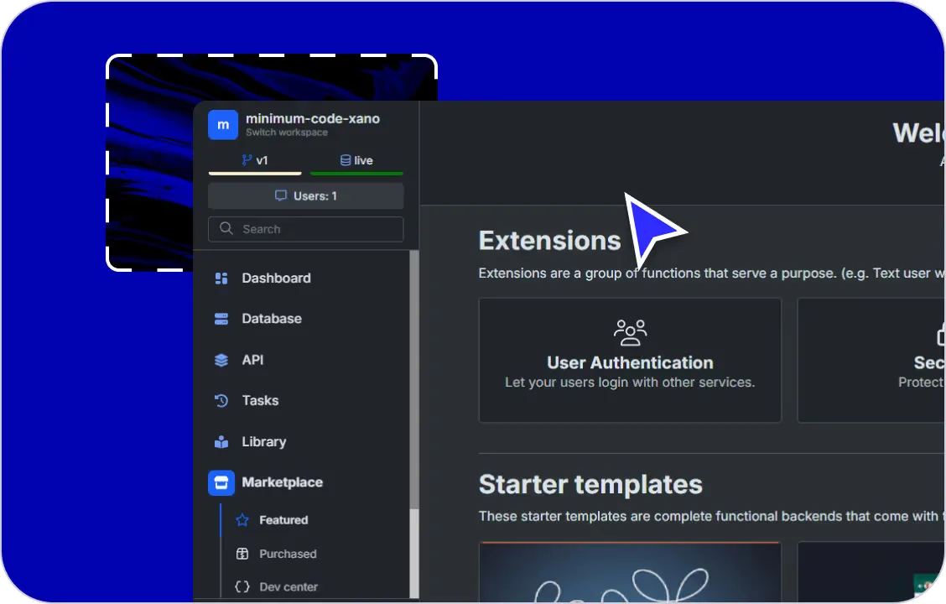Open Database from the sidebar
946x604 pixels.
click(272, 319)
